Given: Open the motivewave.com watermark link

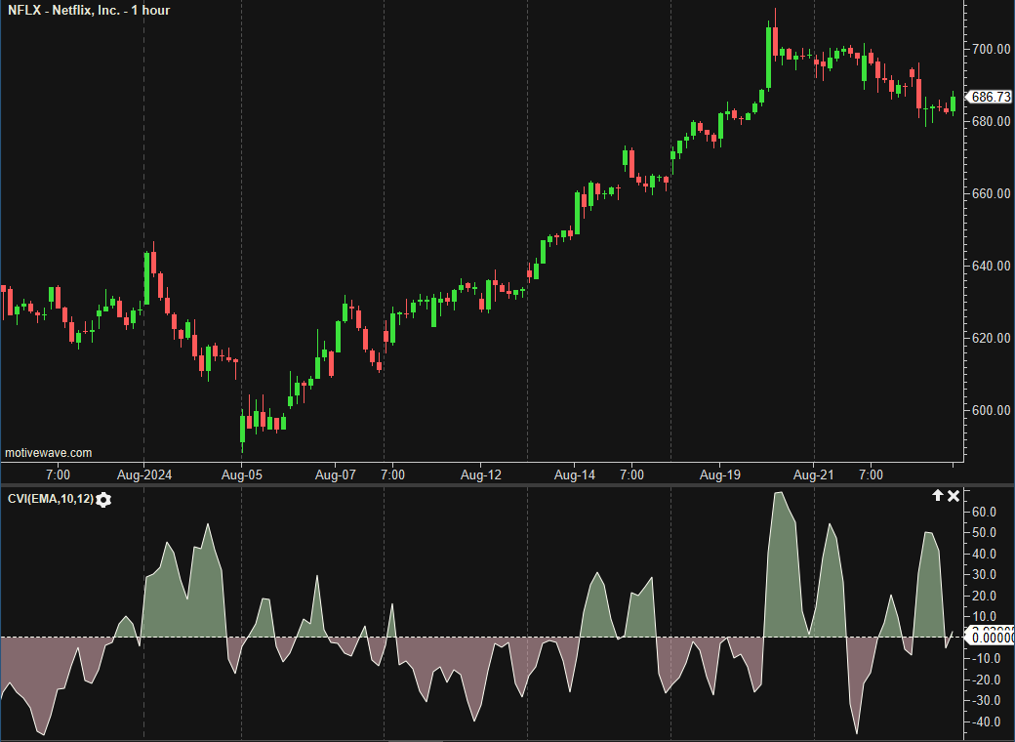Looking at the screenshot, I should pyautogui.click(x=49, y=453).
